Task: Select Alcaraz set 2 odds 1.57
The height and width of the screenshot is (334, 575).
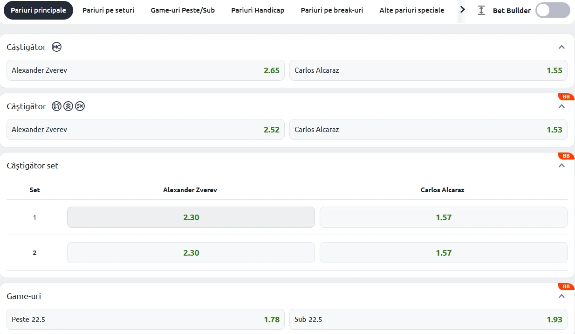Action: 444,253
